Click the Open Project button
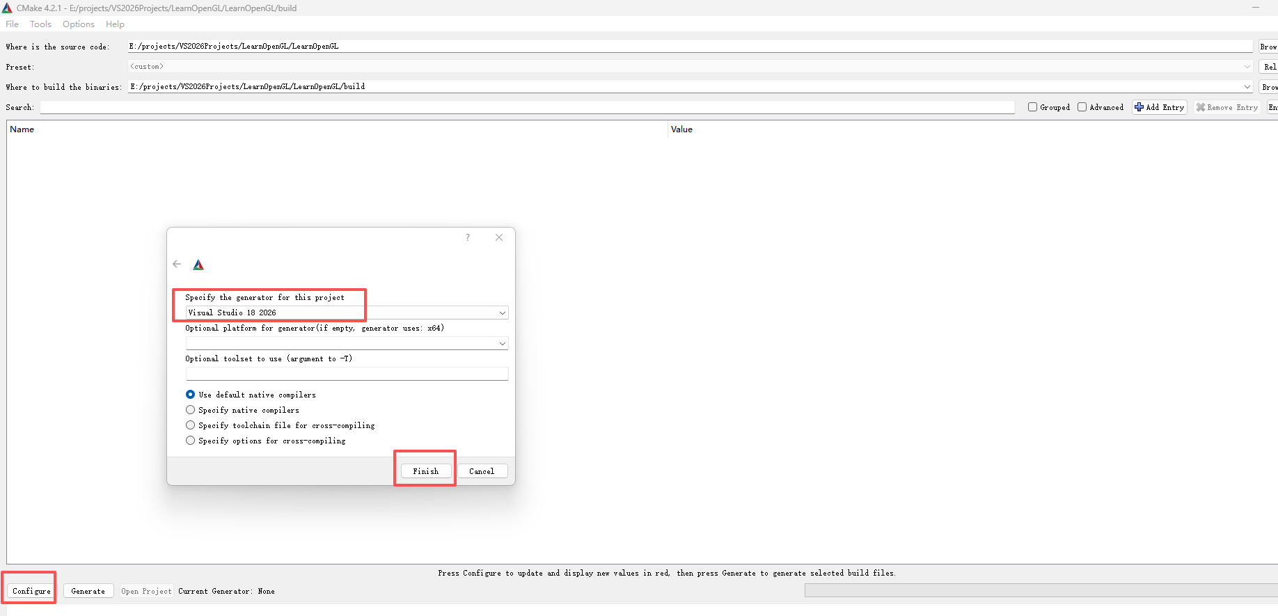Screen dimensions: 1278x616 pyautogui.click(x=146, y=591)
